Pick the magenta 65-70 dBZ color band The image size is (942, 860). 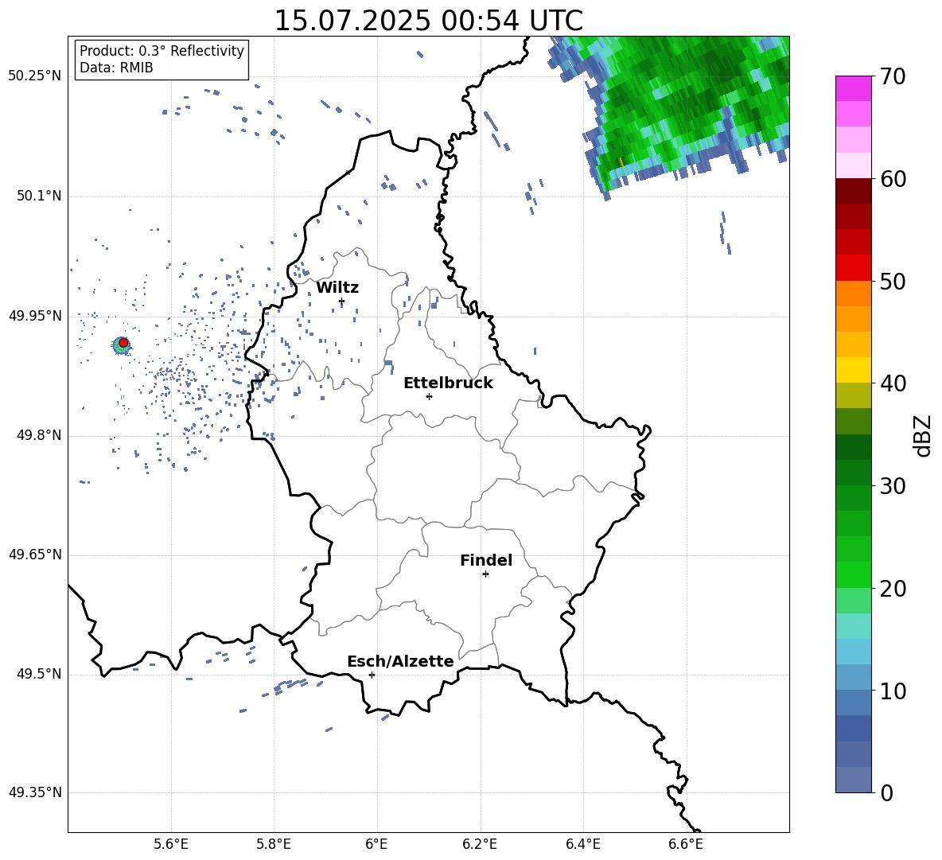pos(853,88)
